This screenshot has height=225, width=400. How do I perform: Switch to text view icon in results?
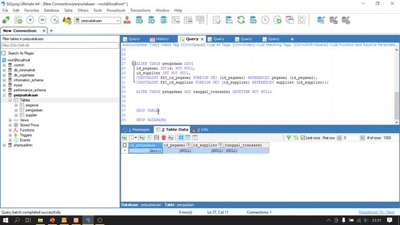point(195,137)
